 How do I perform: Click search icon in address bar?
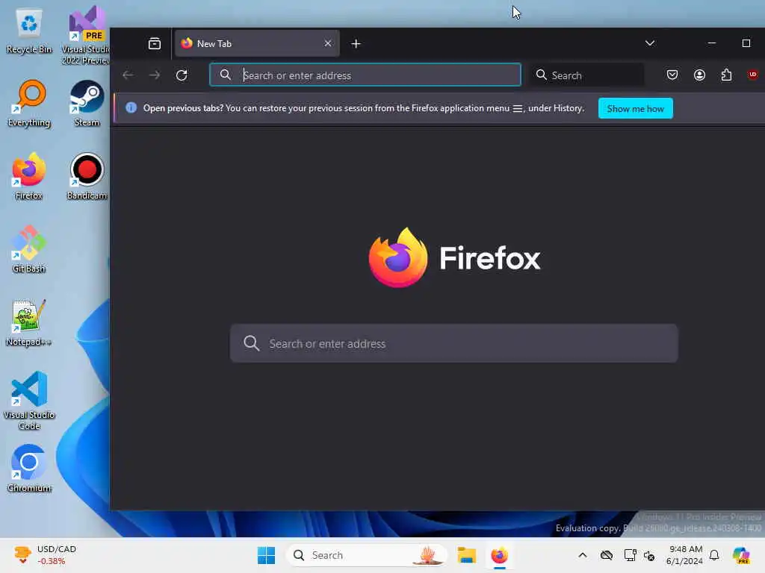[x=225, y=75]
